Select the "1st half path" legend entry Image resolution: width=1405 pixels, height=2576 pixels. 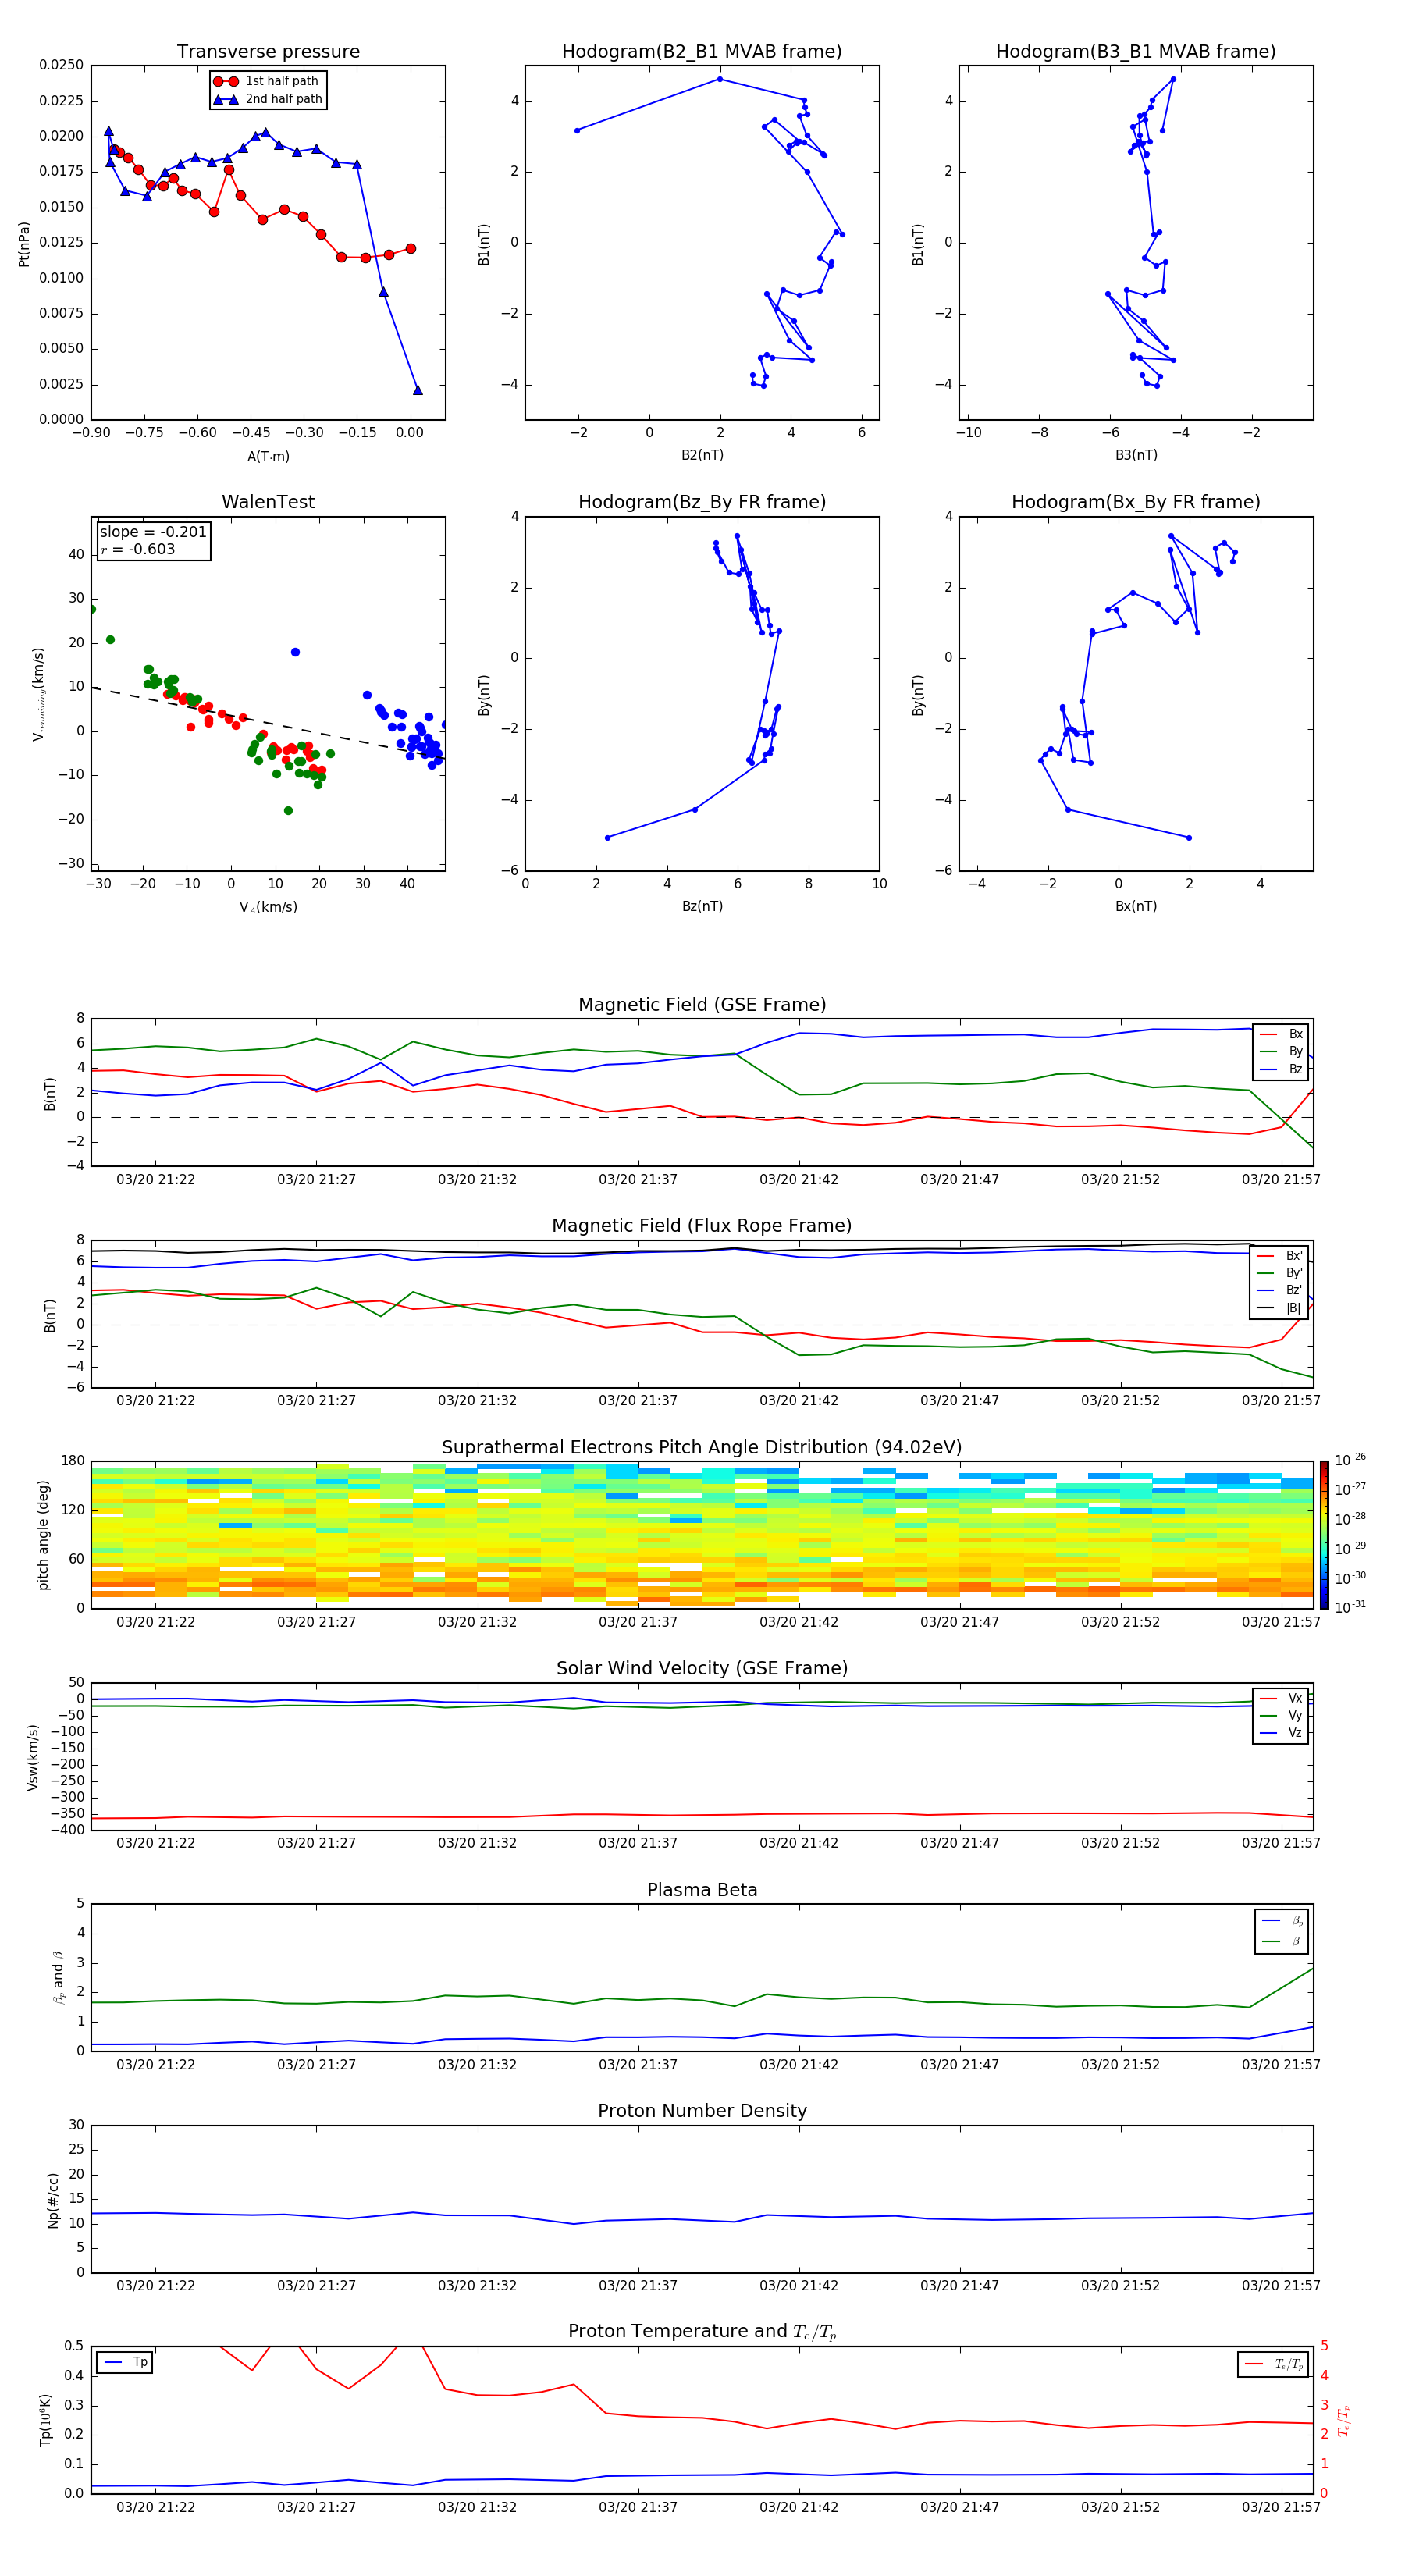tap(267, 81)
